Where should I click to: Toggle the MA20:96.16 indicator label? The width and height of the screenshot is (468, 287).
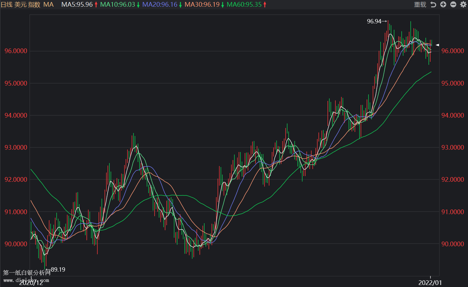pyautogui.click(x=160, y=5)
